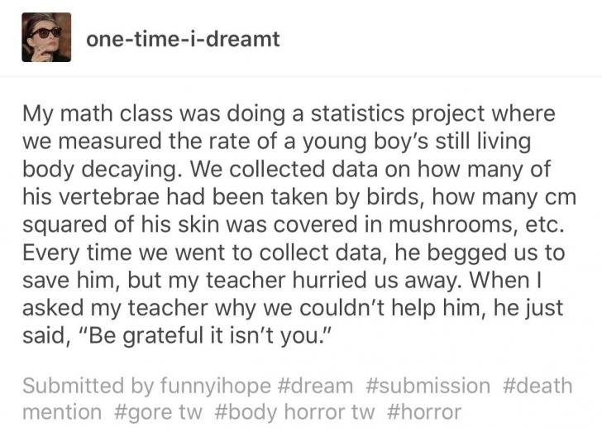
Task: Select the #horror tag
Action: tap(423, 411)
